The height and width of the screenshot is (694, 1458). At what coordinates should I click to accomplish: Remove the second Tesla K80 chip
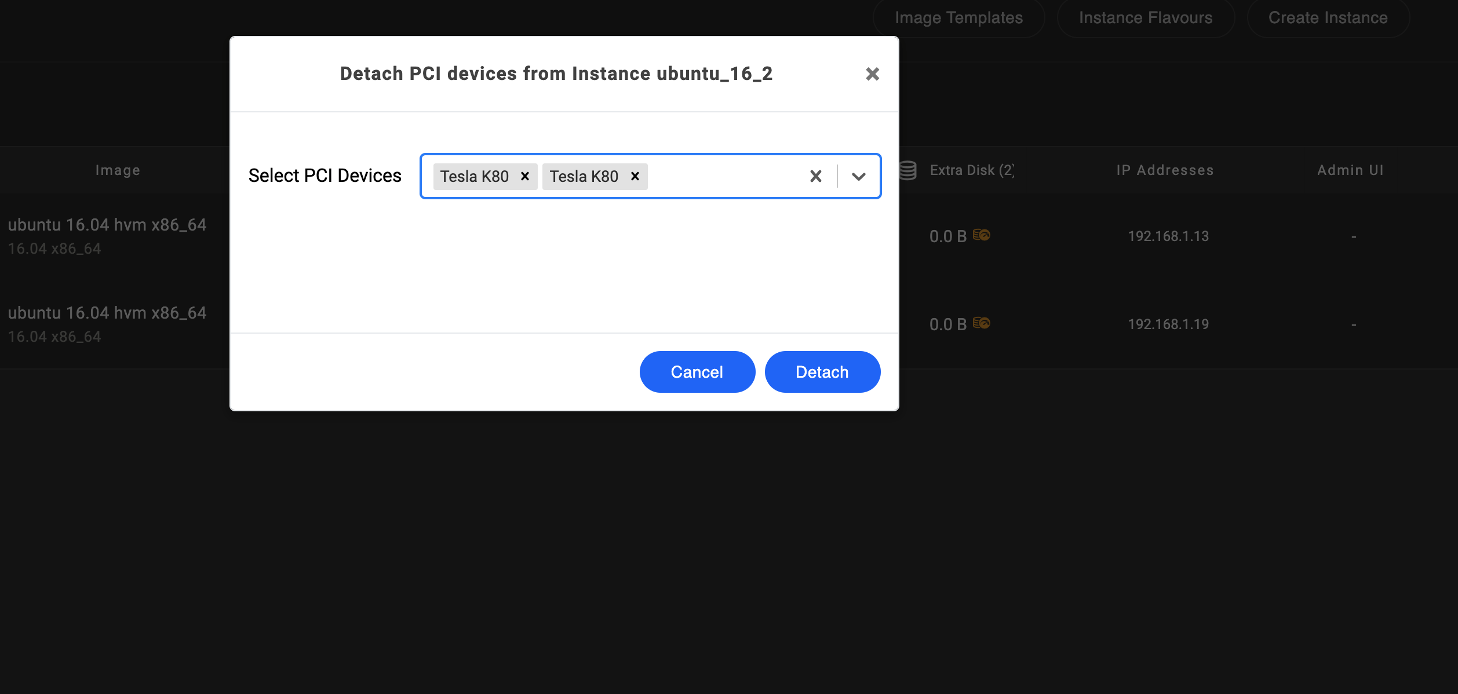(x=635, y=176)
